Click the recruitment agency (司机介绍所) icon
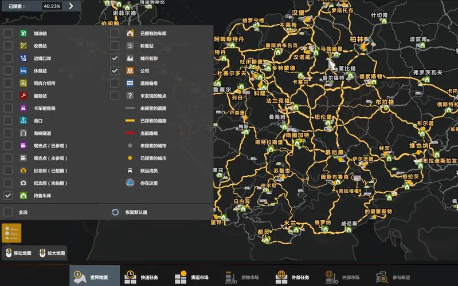The image size is (458, 286). click(x=24, y=84)
